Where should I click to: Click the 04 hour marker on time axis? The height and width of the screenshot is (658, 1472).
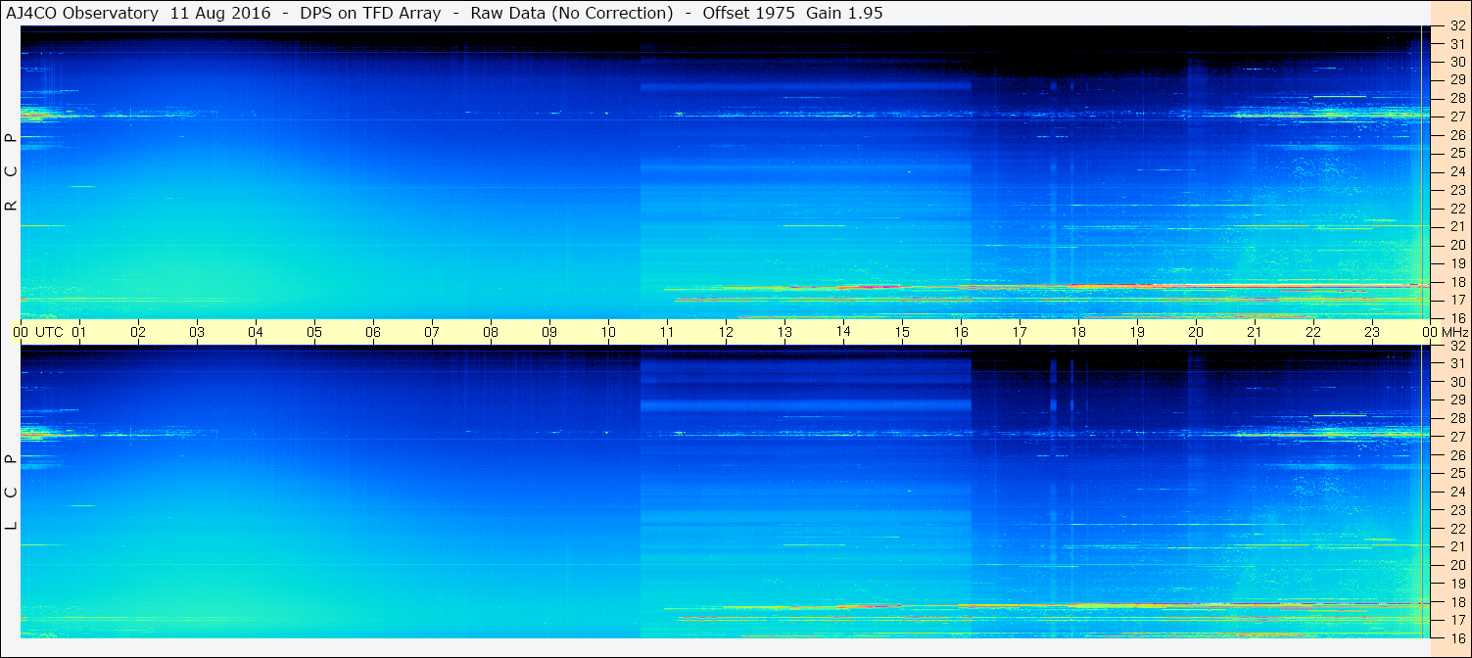[256, 332]
